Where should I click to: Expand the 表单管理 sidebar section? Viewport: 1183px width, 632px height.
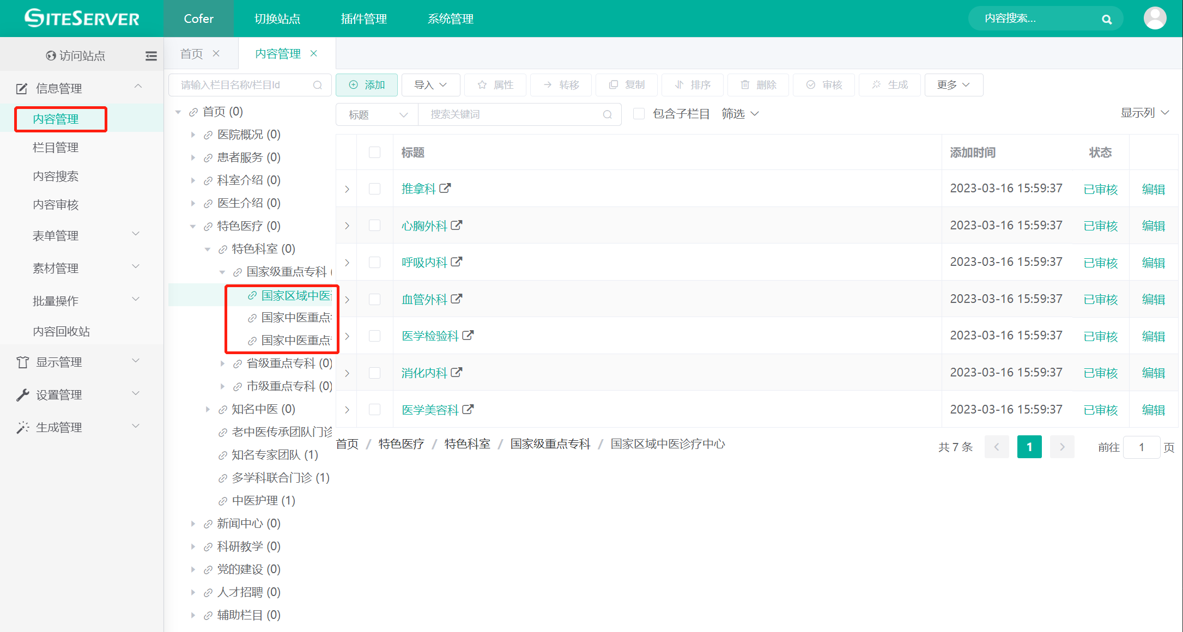82,235
